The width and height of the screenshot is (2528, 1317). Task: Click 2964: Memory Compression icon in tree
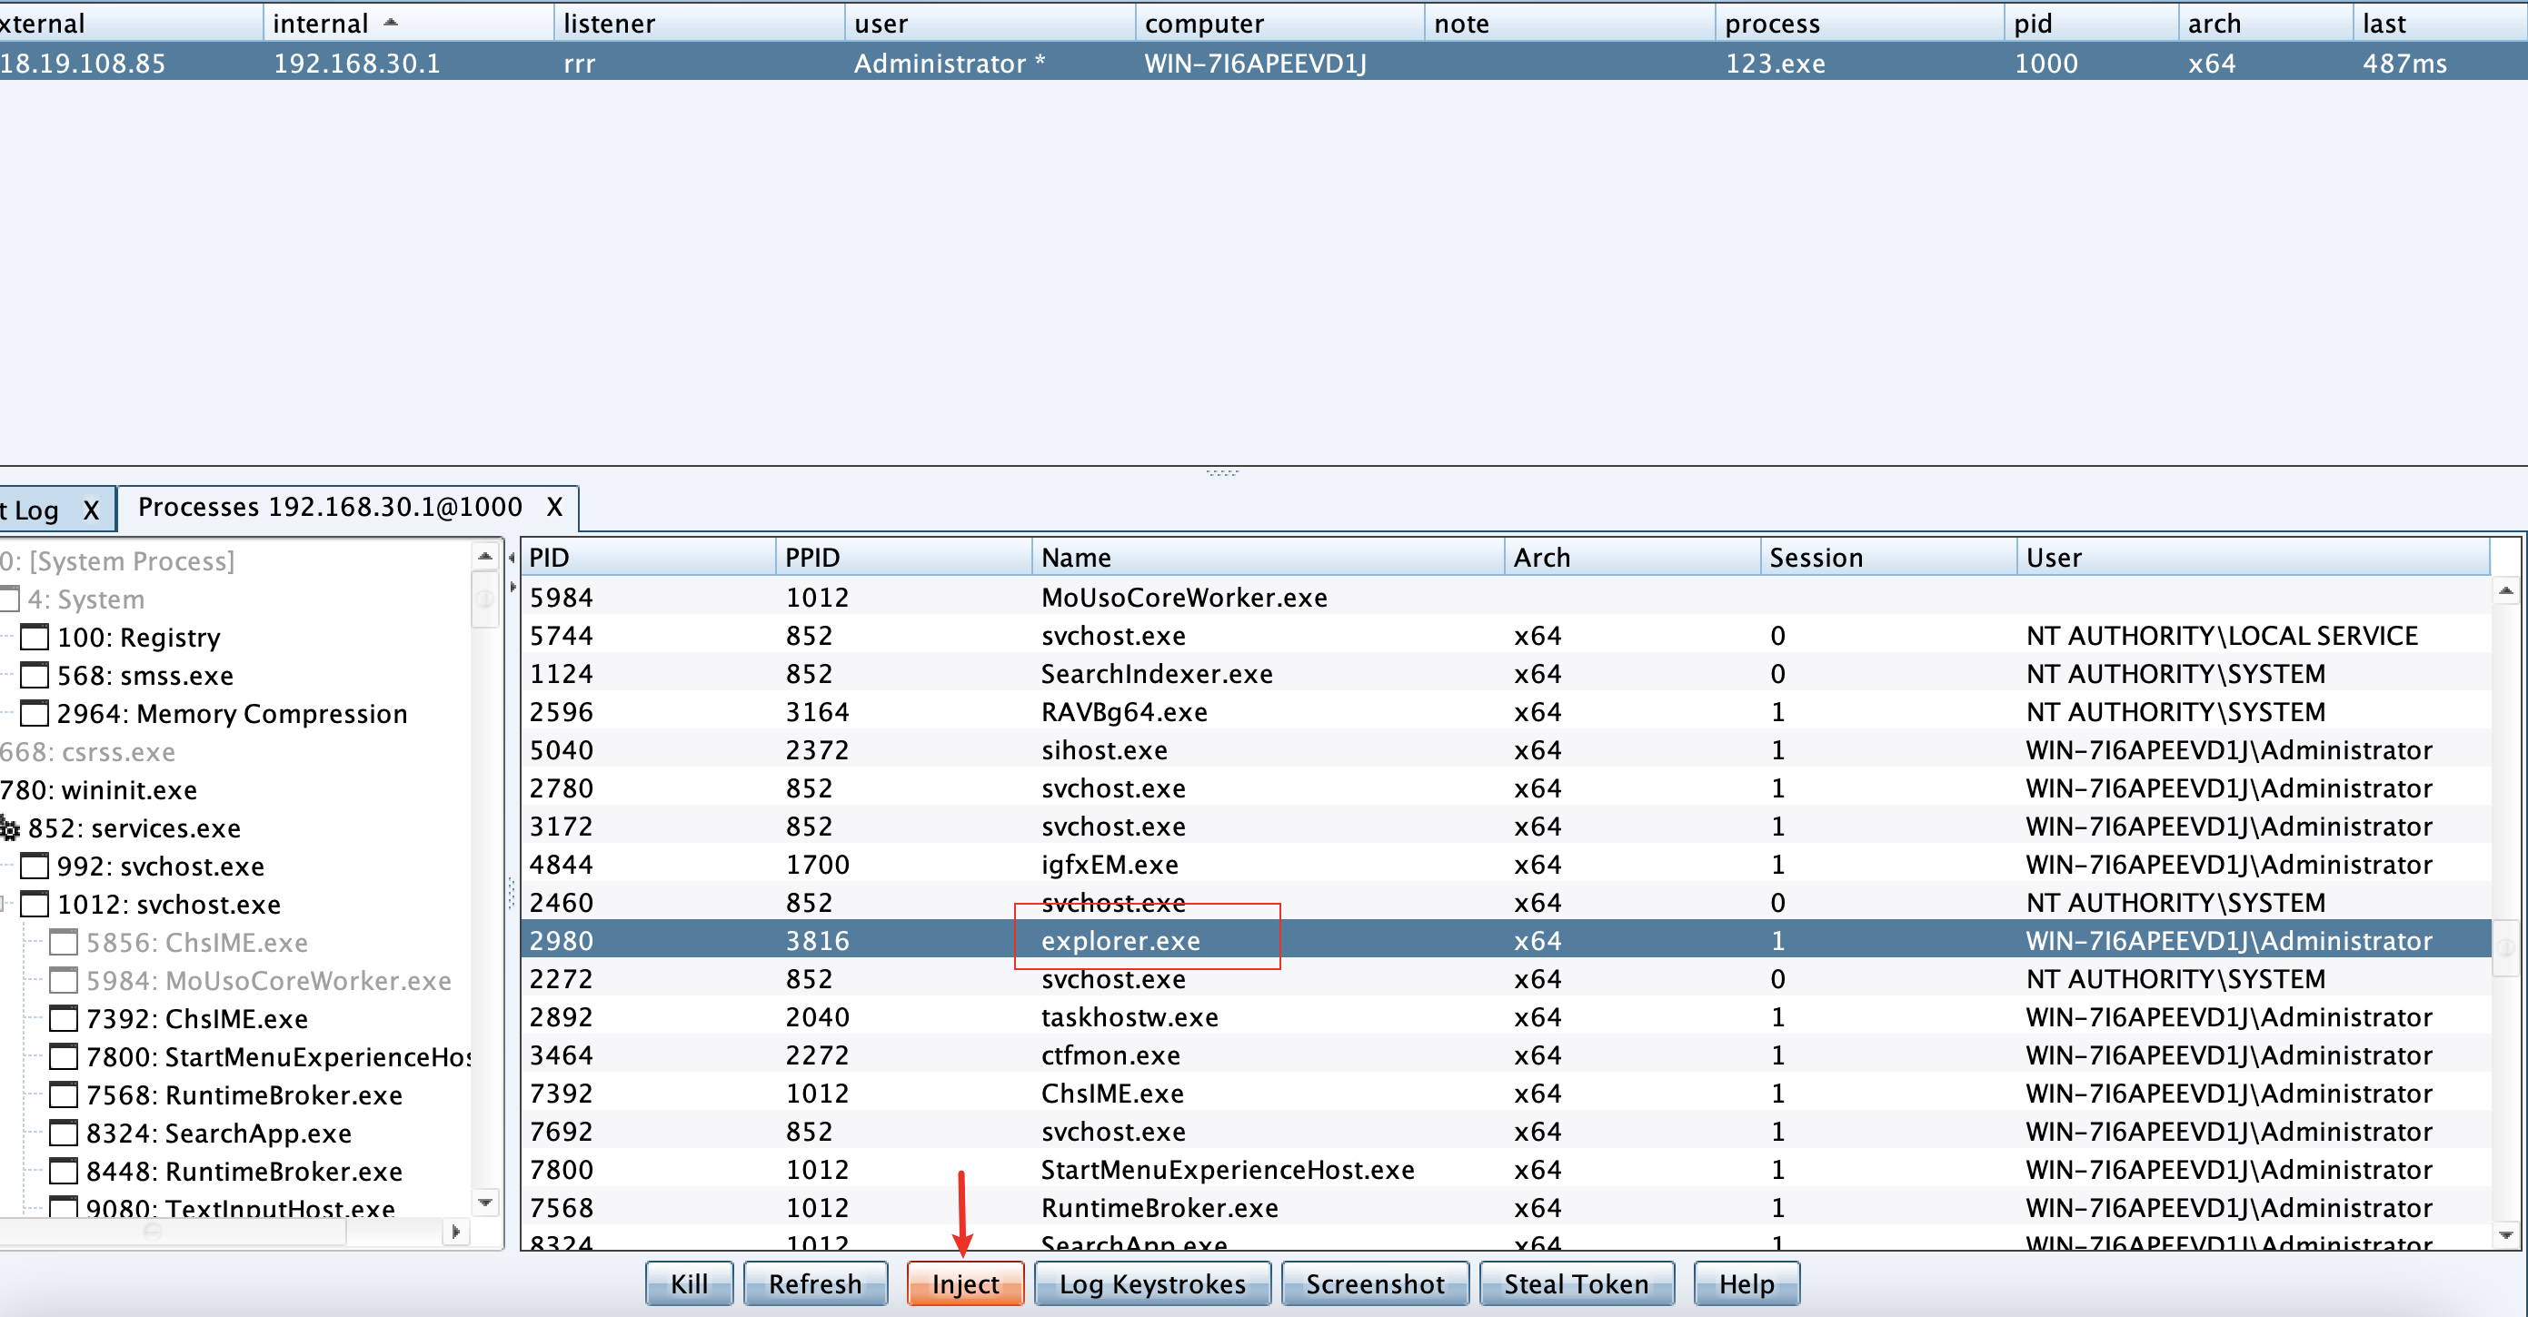tap(35, 714)
